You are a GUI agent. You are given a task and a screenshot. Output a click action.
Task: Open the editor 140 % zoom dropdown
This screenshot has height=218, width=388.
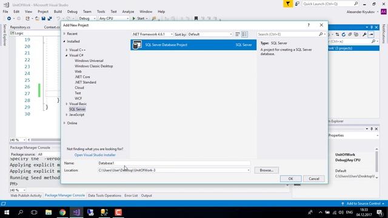tap(24, 140)
